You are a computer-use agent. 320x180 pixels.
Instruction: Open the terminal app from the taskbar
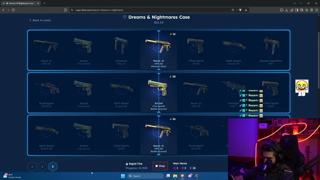pyautogui.click(x=197, y=176)
